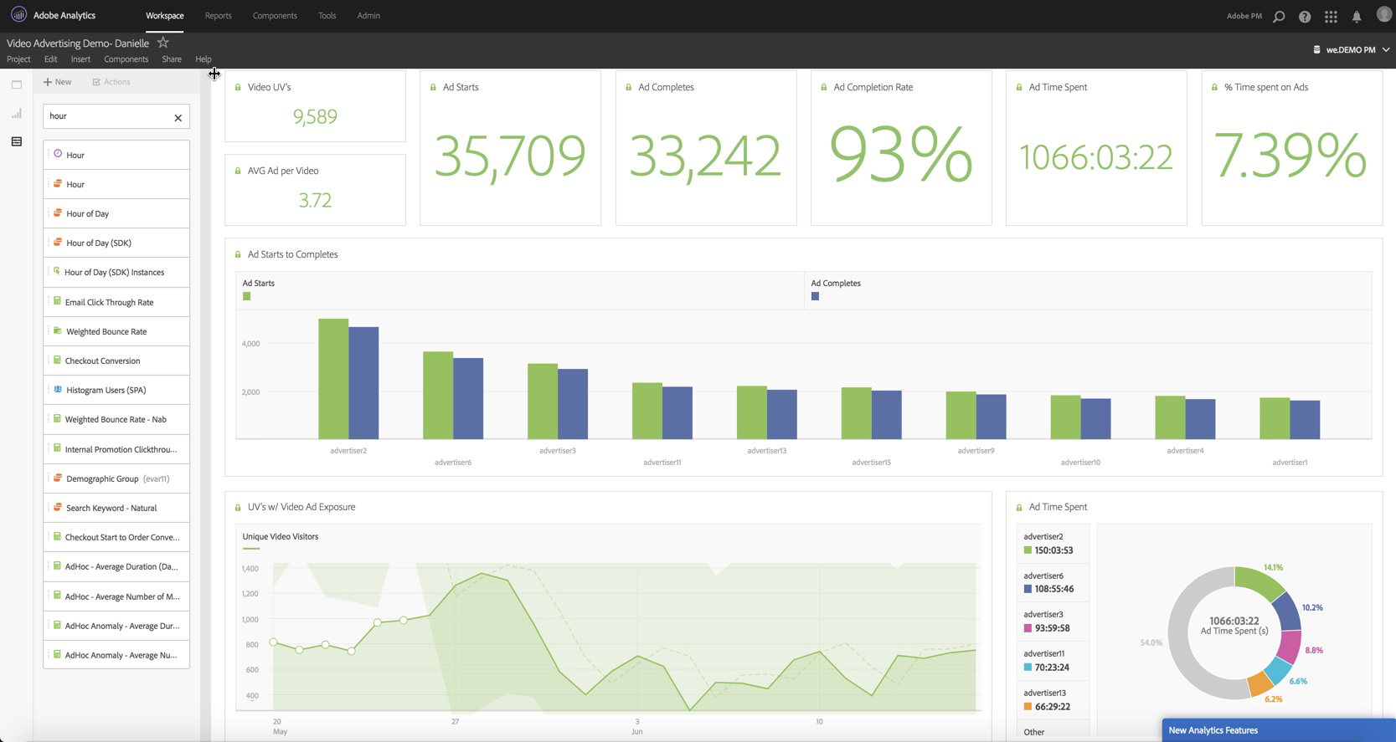Open the Insert menu
1396x742 pixels.
coord(80,59)
